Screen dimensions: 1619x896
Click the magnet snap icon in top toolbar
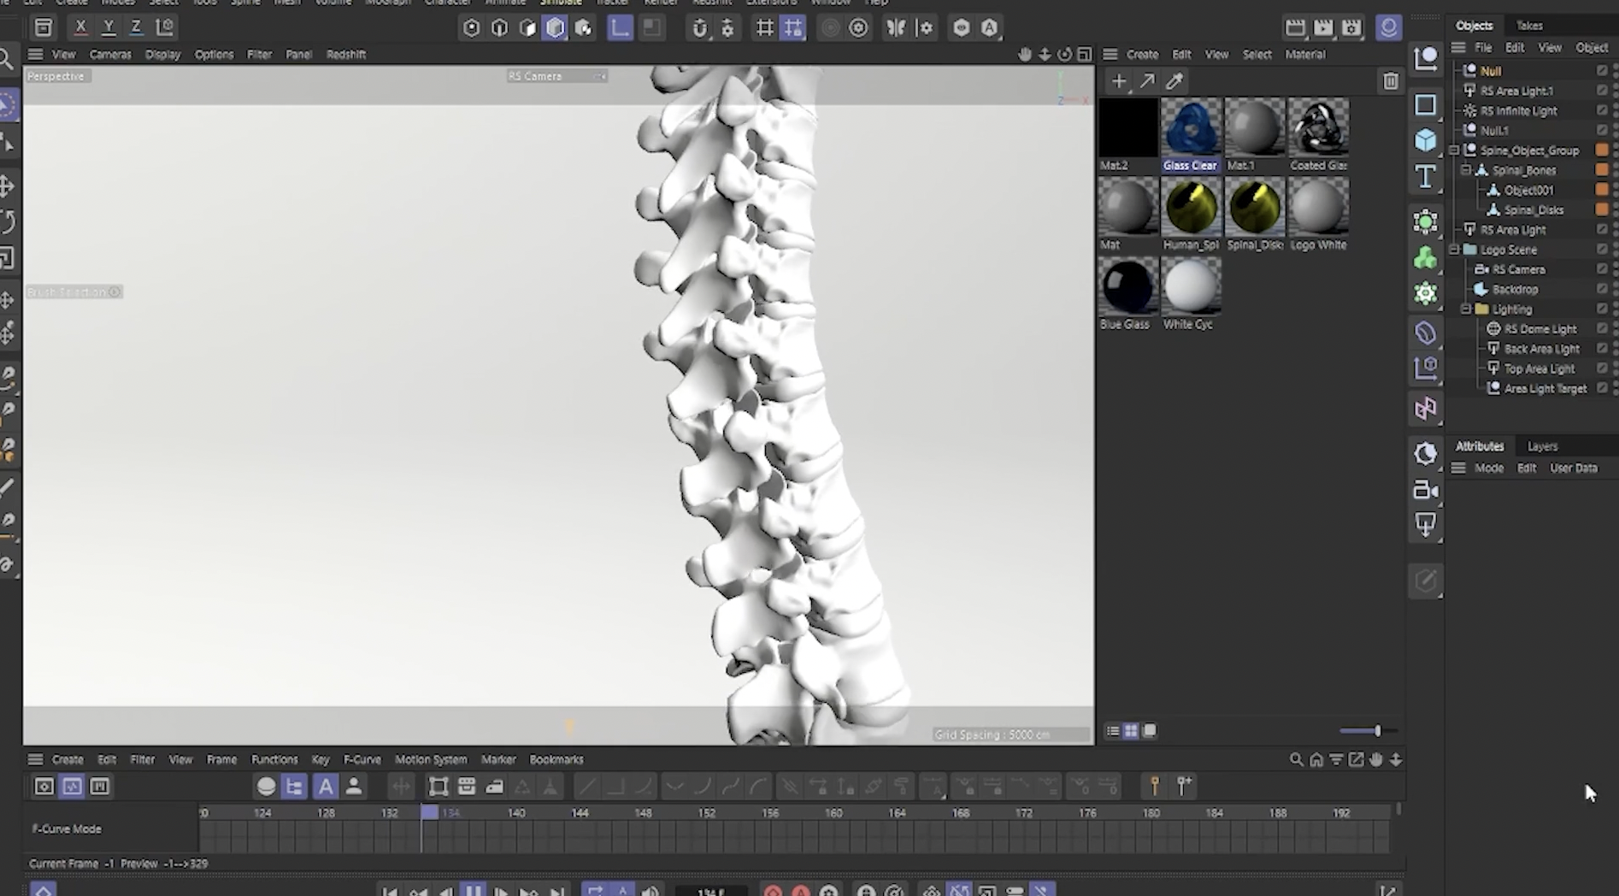(699, 28)
